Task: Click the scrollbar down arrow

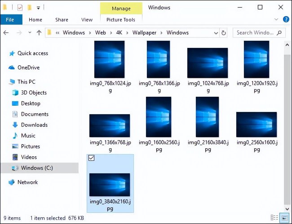Action: 287,209
